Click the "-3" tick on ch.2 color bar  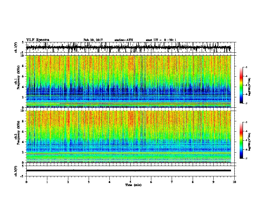246,122
